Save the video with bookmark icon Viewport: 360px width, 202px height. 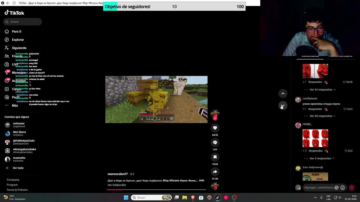(215, 157)
